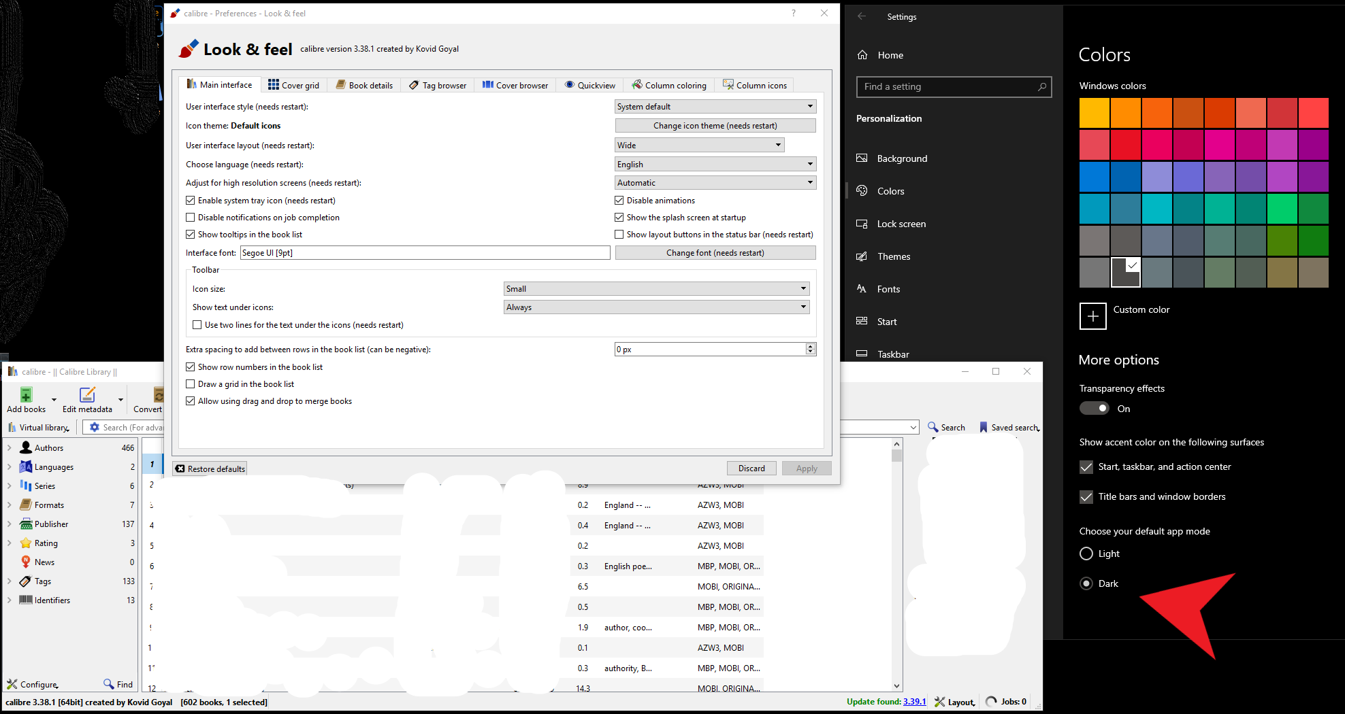This screenshot has width=1345, height=714.
Task: Open the Saved searches bookmark icon
Action: point(983,427)
